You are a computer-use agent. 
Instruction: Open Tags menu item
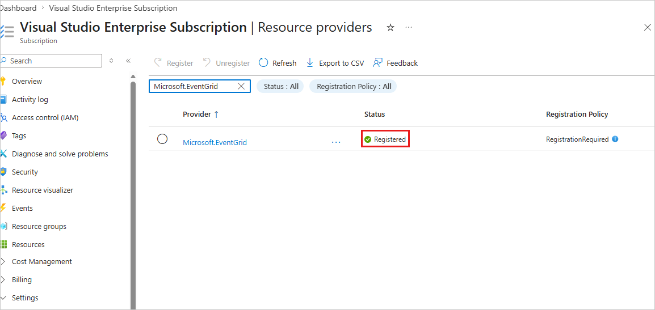(19, 135)
